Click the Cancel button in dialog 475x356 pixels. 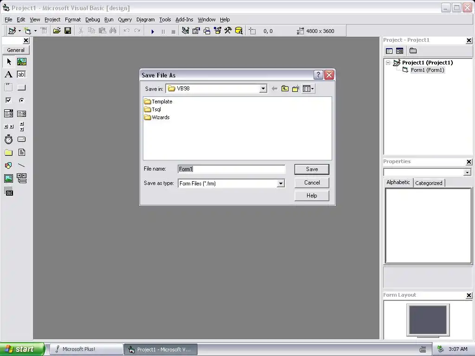(312, 183)
